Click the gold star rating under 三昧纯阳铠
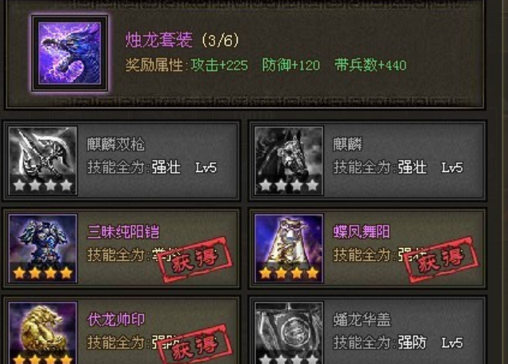Viewport: 508px width, 364px height. pyautogui.click(x=42, y=273)
